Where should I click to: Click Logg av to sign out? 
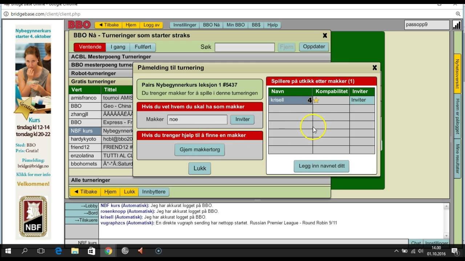(x=151, y=25)
